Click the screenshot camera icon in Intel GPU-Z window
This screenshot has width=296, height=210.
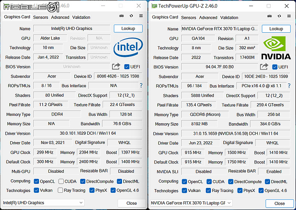coord(122,16)
